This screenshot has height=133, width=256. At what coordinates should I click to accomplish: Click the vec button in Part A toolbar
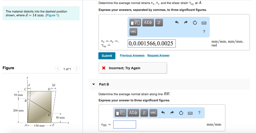coord(133,32)
